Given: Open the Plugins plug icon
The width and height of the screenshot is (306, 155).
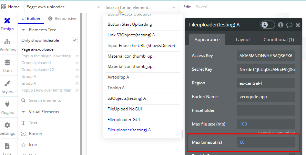Looking at the screenshot, I should (7, 105).
